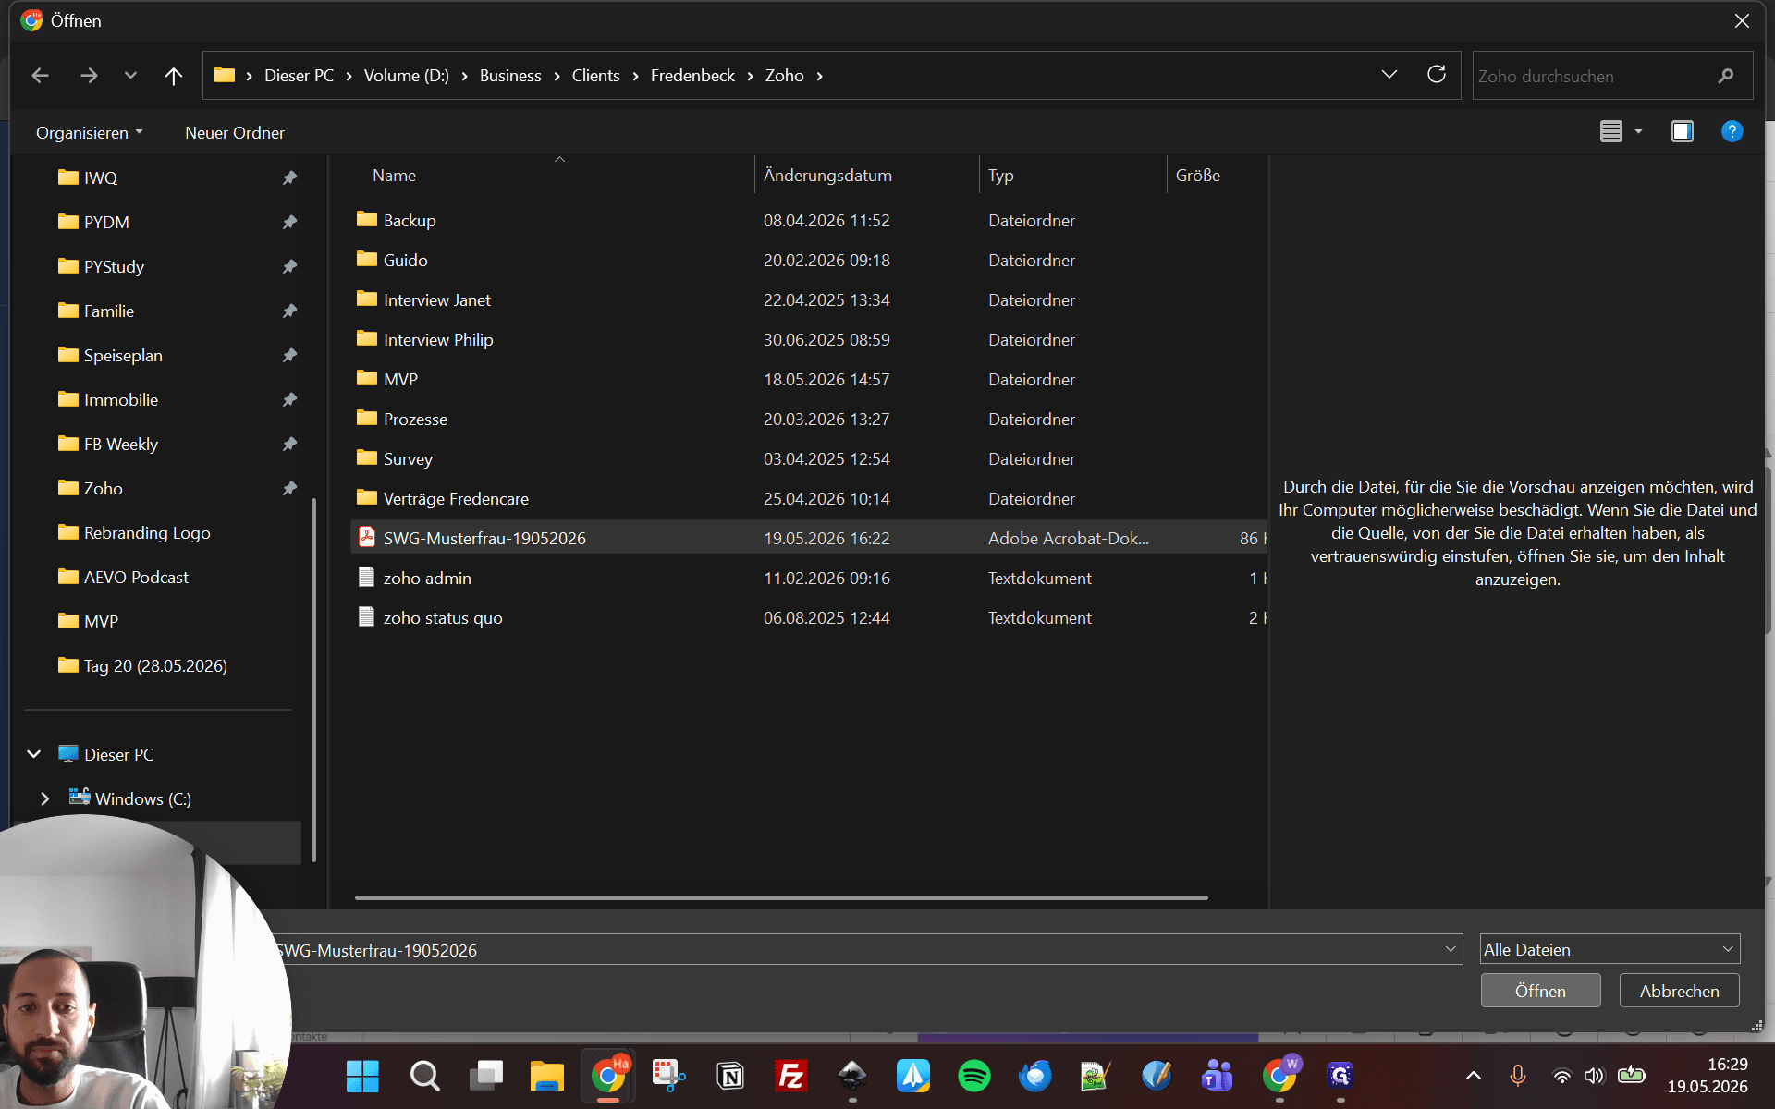Open Microsoft Teams from the taskbar

click(1218, 1075)
